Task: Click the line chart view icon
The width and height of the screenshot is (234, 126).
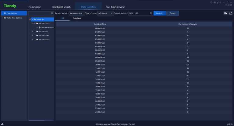Action: 230,13
